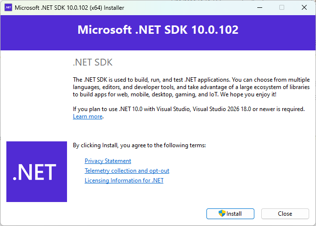This screenshot has height=226, width=316.
Task: Open Telemetry collection and opt-out link
Action: click(127, 171)
